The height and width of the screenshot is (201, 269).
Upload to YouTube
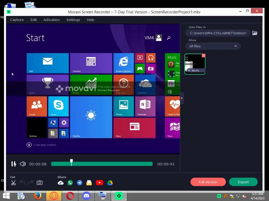pyautogui.click(x=100, y=183)
